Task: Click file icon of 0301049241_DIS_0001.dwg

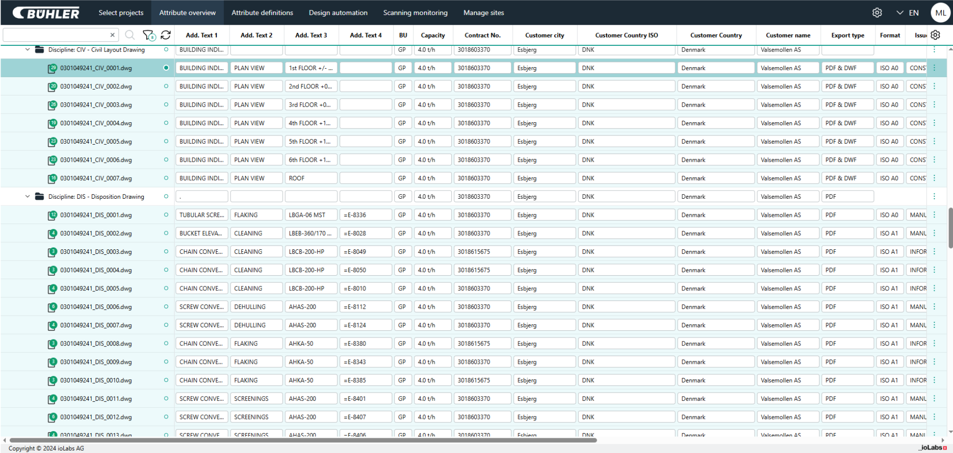Action: pos(52,215)
